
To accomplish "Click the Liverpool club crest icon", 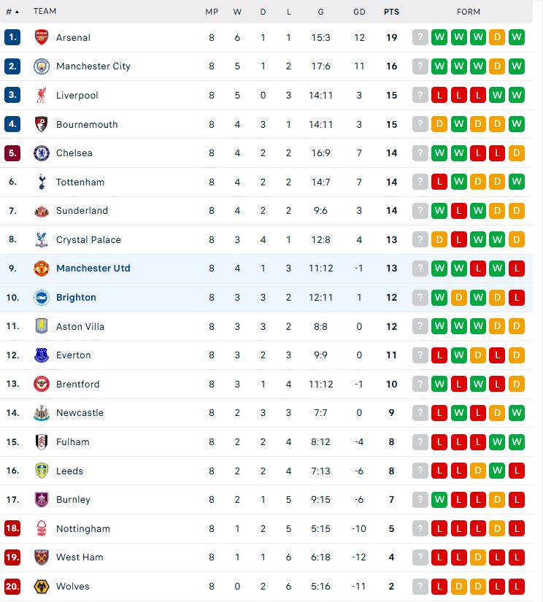I will (41, 96).
